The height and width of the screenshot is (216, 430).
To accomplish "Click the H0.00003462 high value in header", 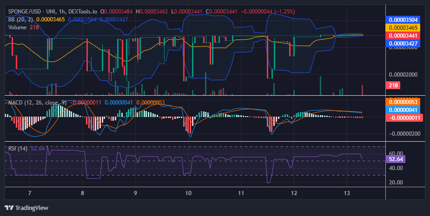I will (152, 12).
